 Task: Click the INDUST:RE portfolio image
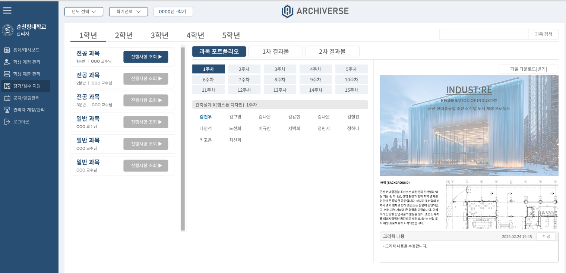(469, 126)
